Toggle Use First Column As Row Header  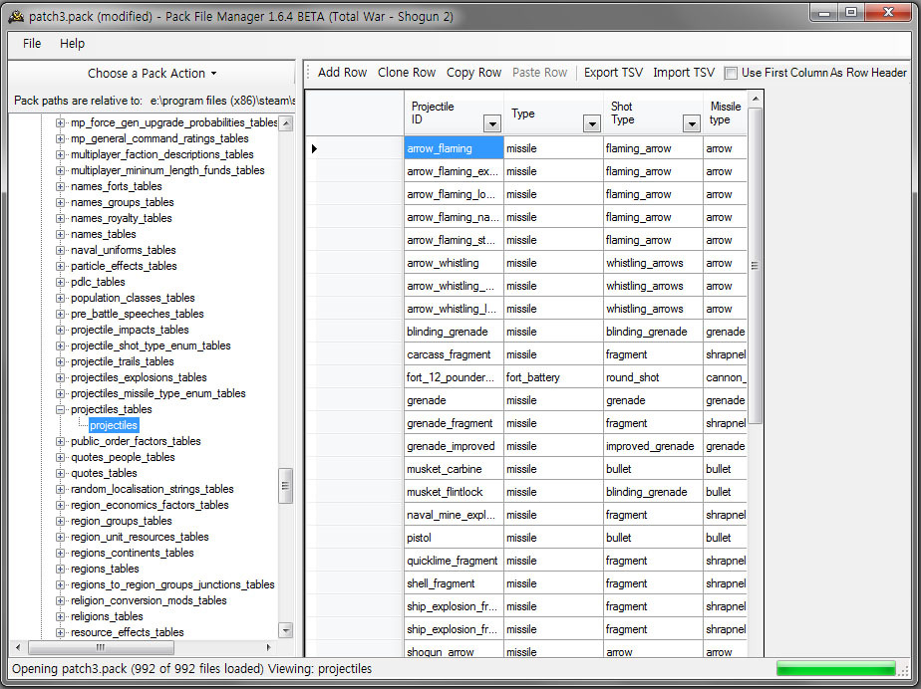(732, 73)
